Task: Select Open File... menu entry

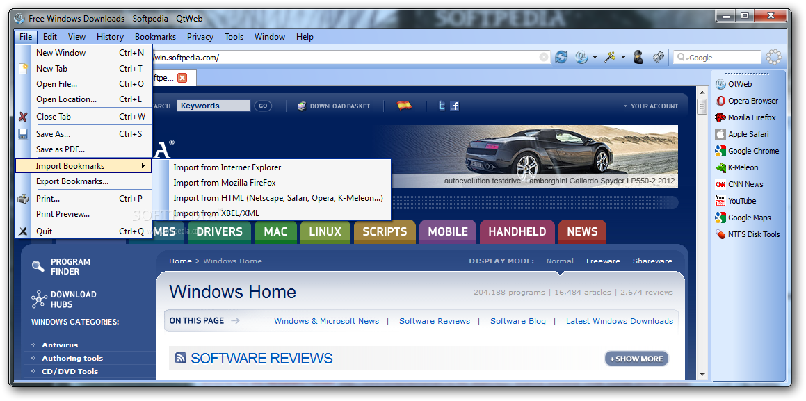Action: point(83,83)
